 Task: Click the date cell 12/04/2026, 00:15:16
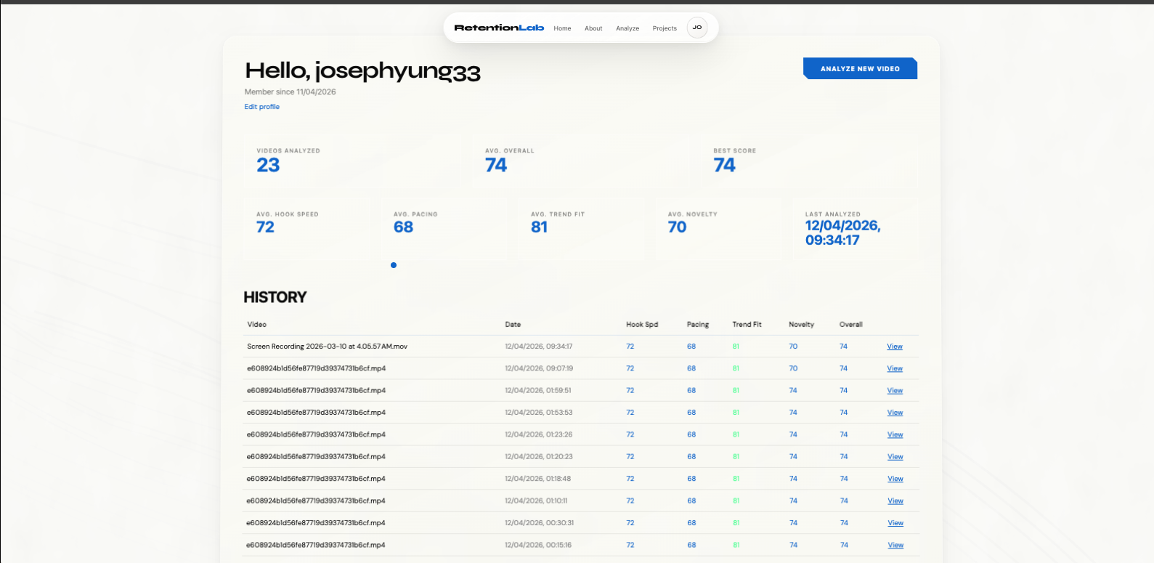click(538, 545)
